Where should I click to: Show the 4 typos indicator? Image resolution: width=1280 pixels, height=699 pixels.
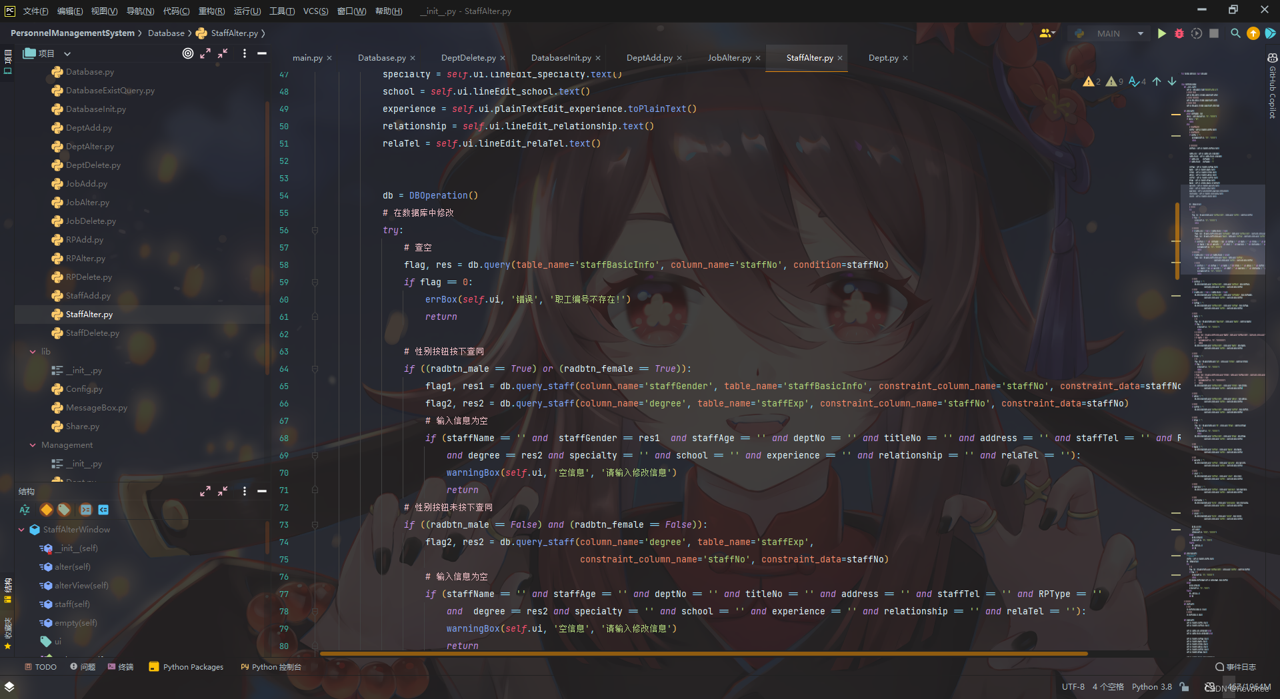point(1137,81)
